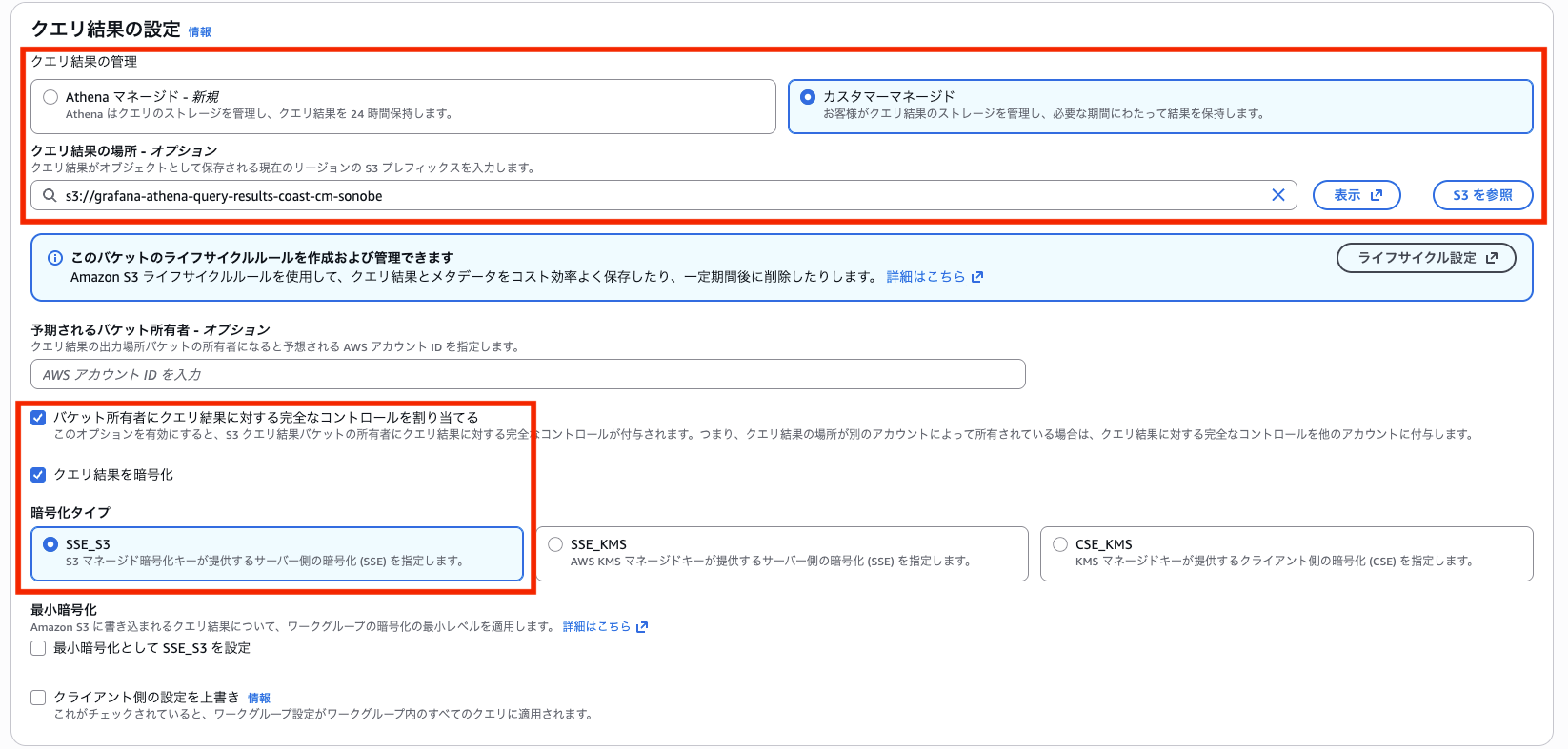Screen dimensions: 1568x749
Task: Click the クエリ結果の場所 - オプション label
Action: [x=124, y=150]
